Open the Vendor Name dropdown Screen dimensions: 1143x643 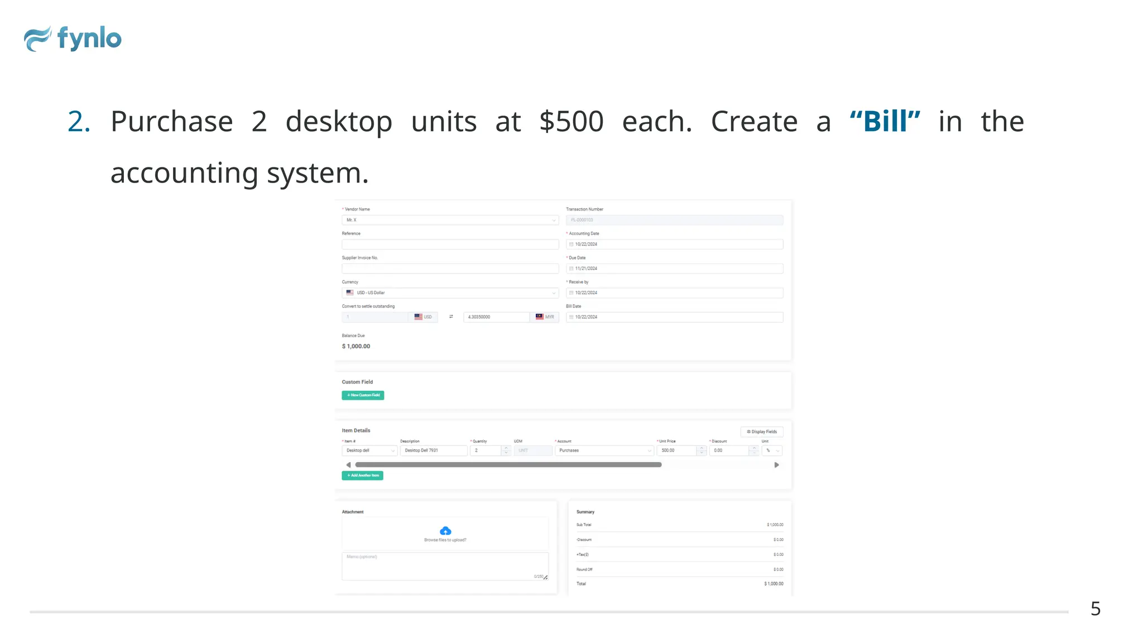[x=450, y=220]
